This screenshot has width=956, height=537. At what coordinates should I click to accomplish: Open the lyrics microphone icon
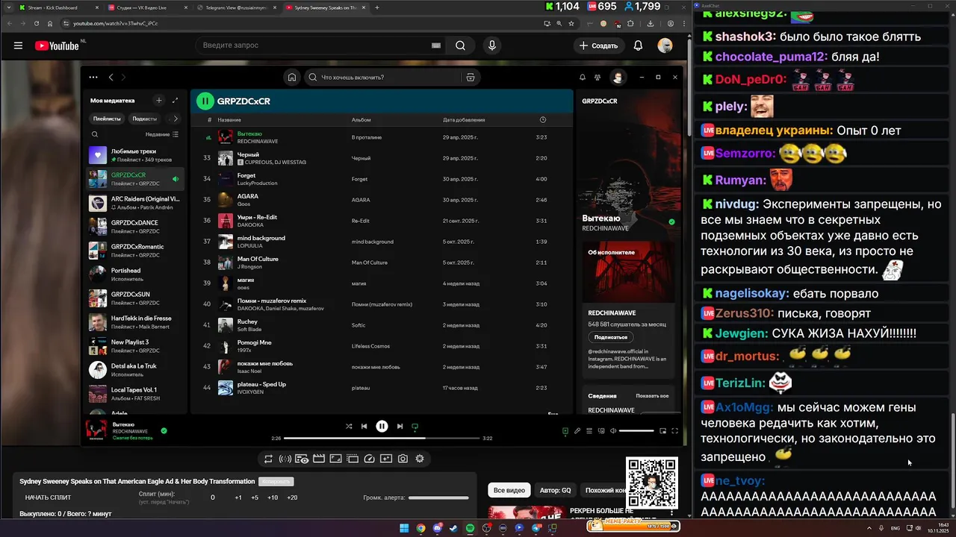(x=577, y=430)
